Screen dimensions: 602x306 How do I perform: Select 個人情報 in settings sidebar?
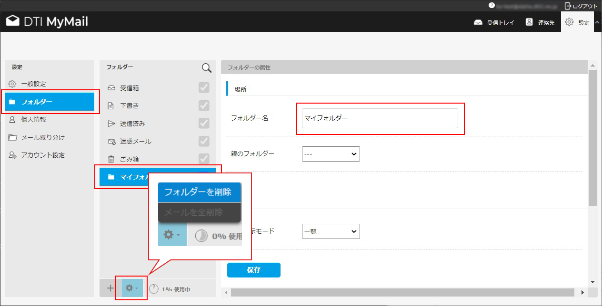[50, 119]
